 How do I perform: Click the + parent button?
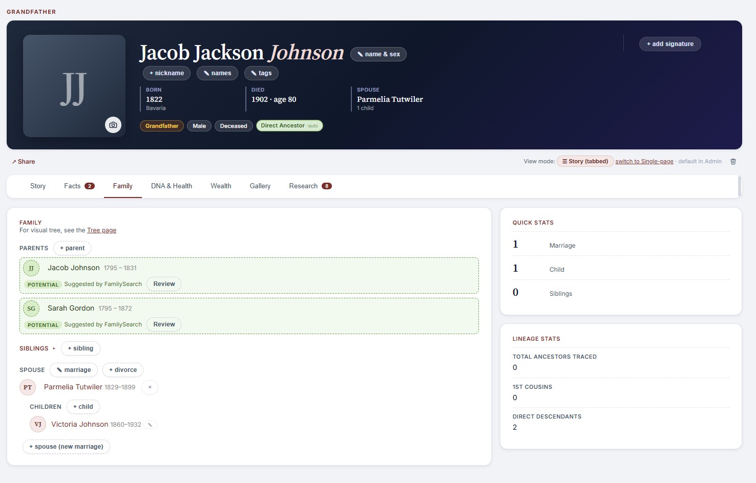tap(72, 248)
